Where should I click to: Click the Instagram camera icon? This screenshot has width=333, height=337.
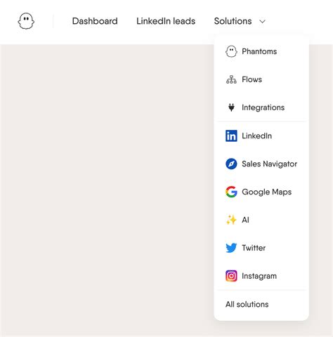pos(231,276)
